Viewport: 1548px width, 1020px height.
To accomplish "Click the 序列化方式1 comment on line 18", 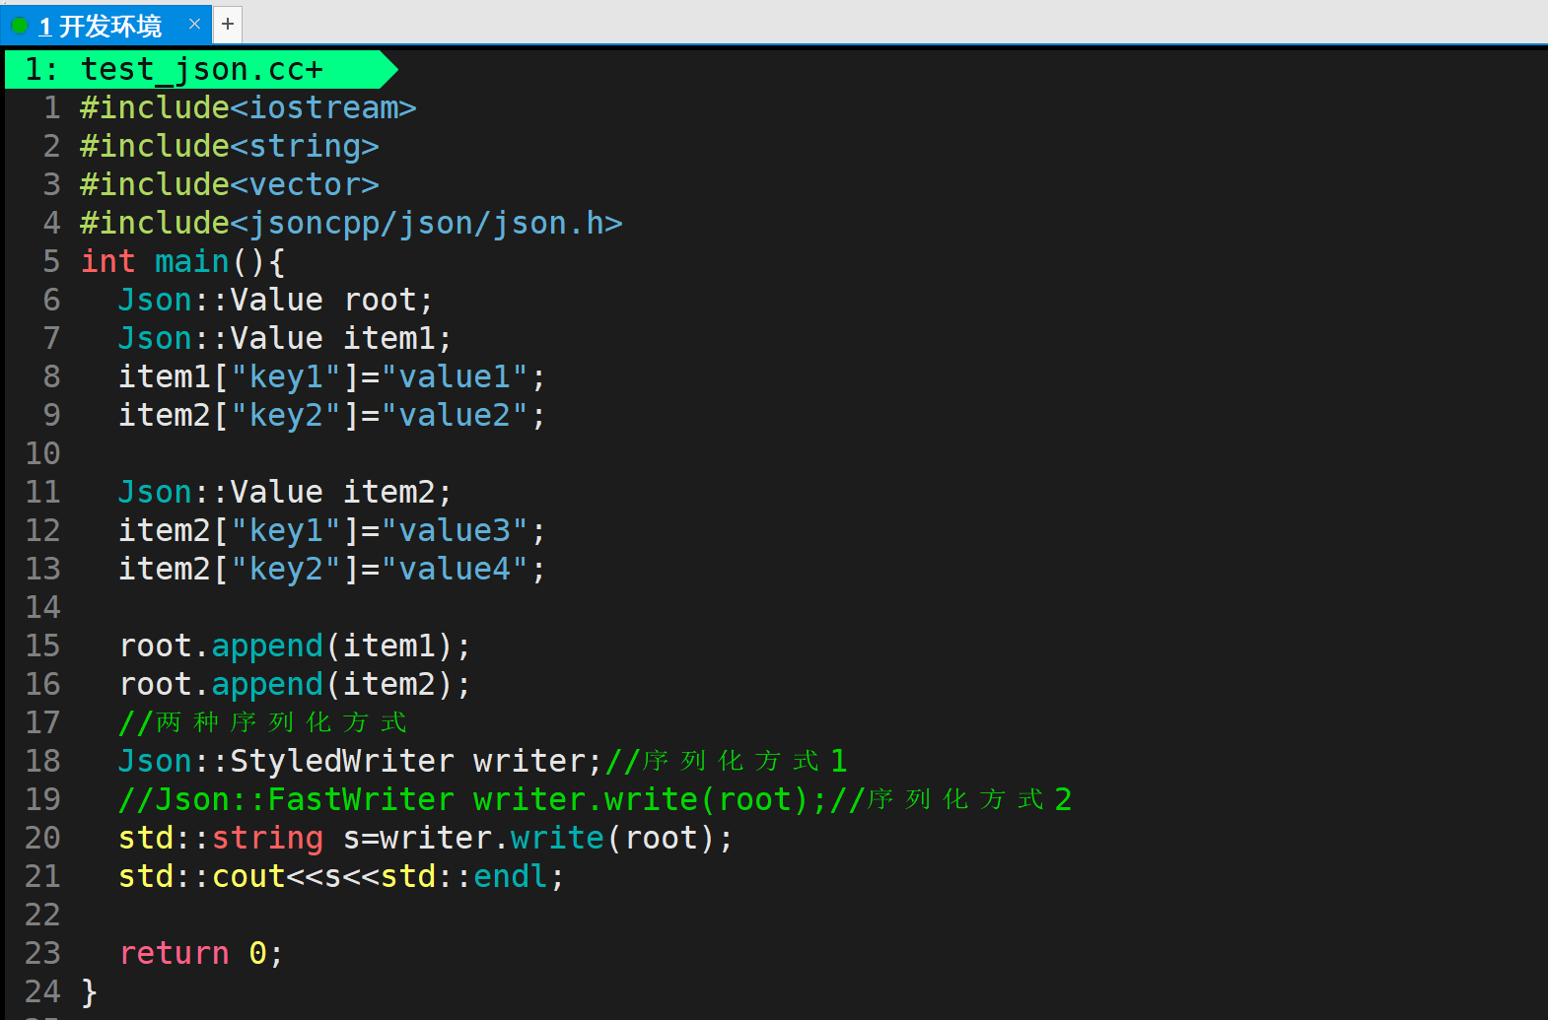I will point(726,761).
